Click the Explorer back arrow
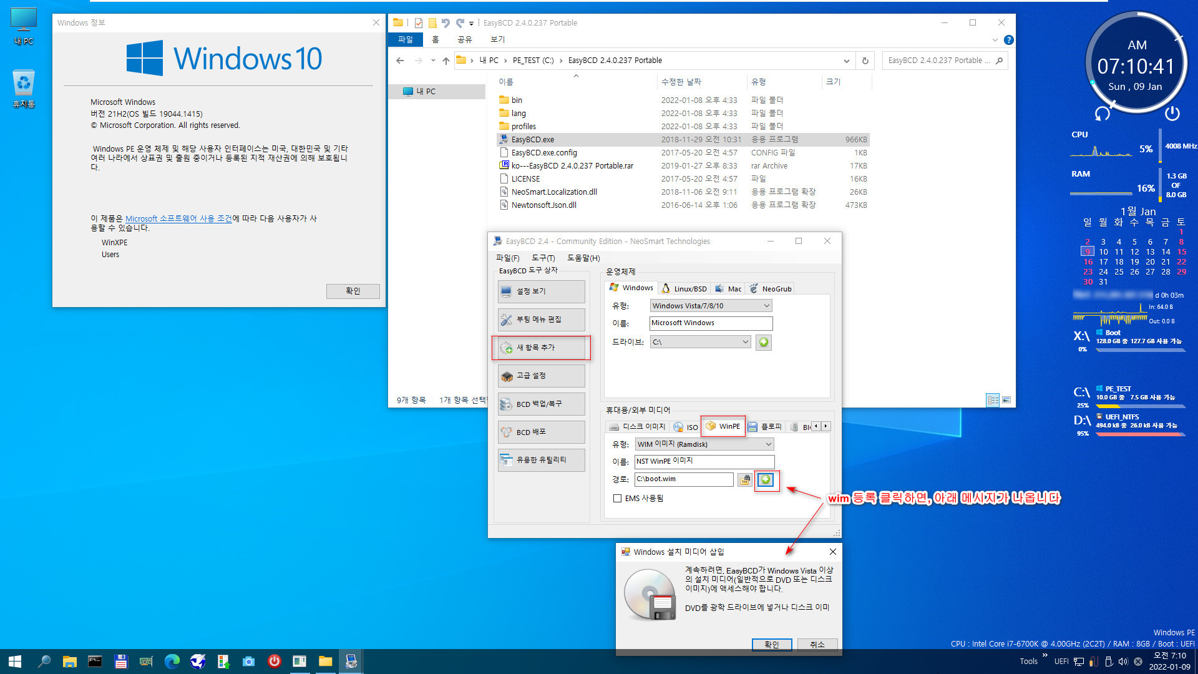The image size is (1198, 674). [400, 61]
